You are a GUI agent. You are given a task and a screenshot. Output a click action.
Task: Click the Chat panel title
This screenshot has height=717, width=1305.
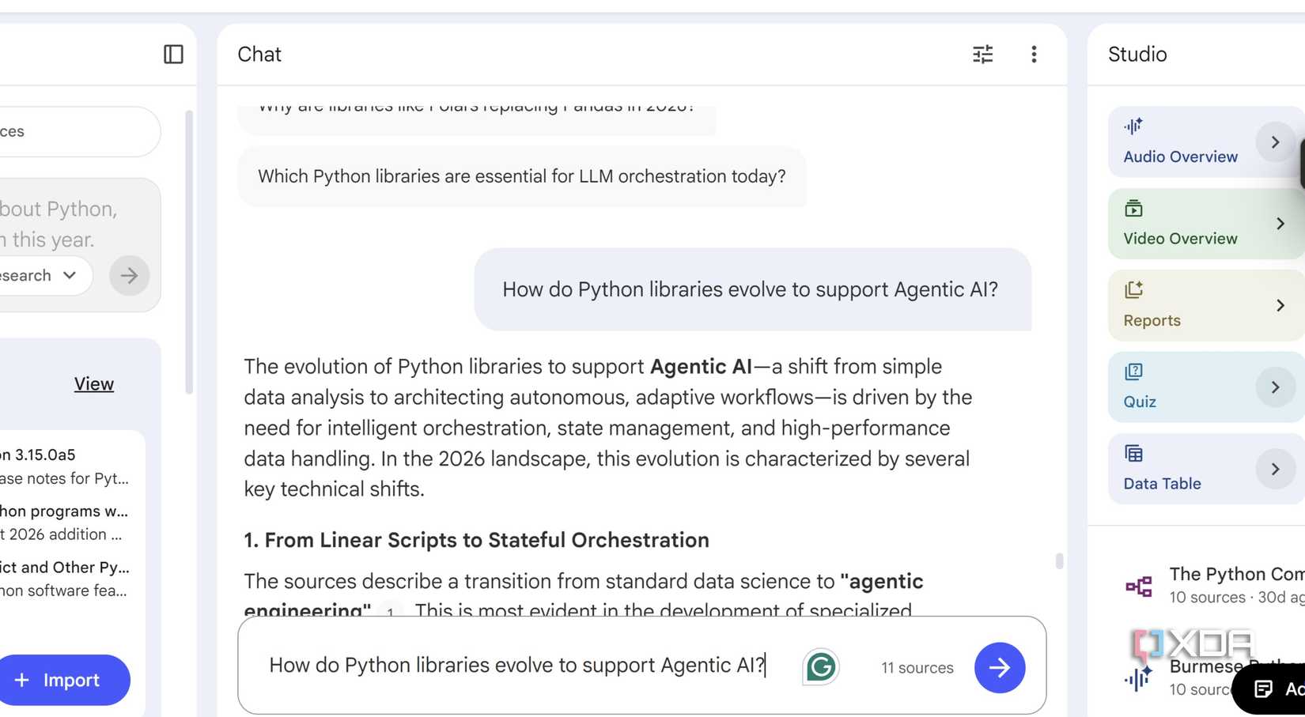tap(259, 54)
